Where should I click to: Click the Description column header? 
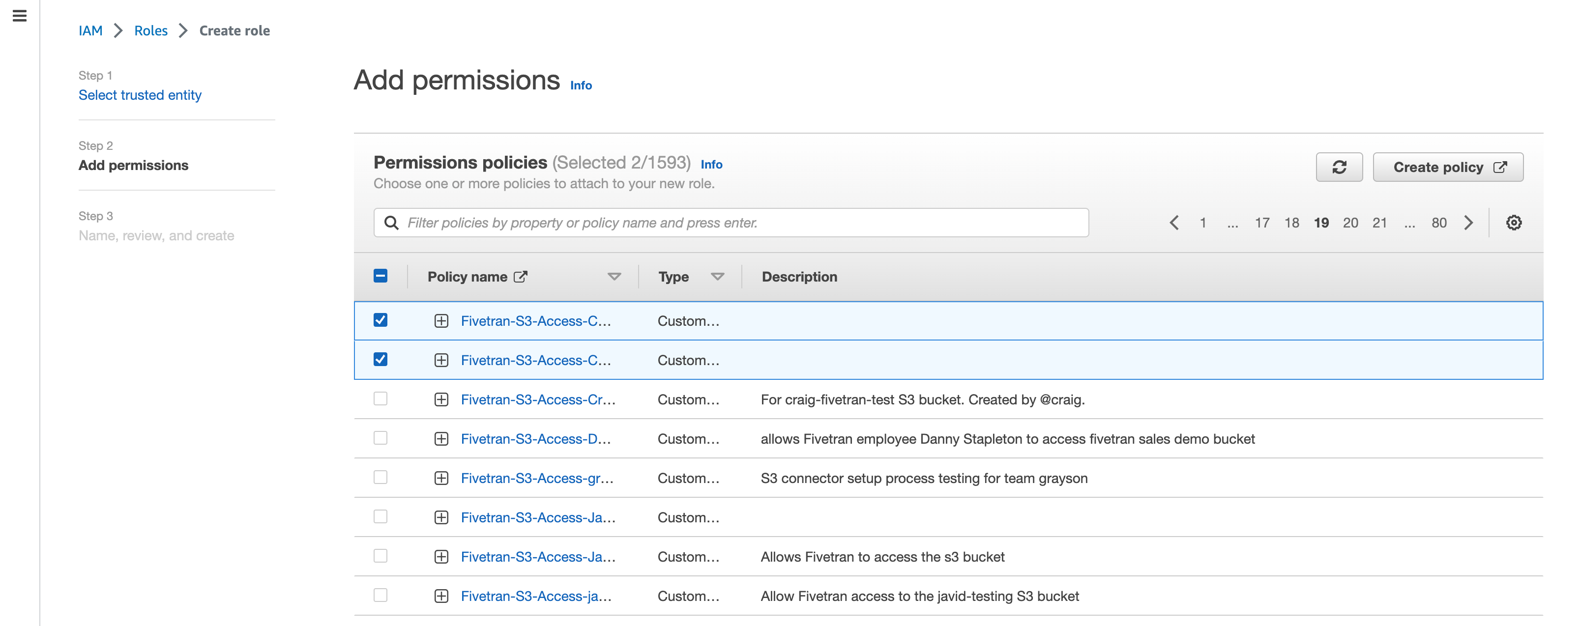pos(799,277)
